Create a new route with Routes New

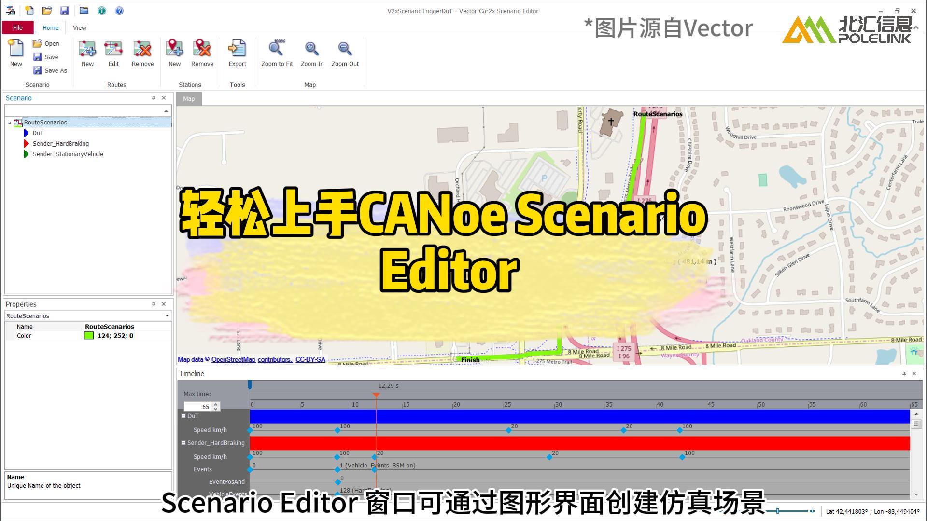click(87, 53)
